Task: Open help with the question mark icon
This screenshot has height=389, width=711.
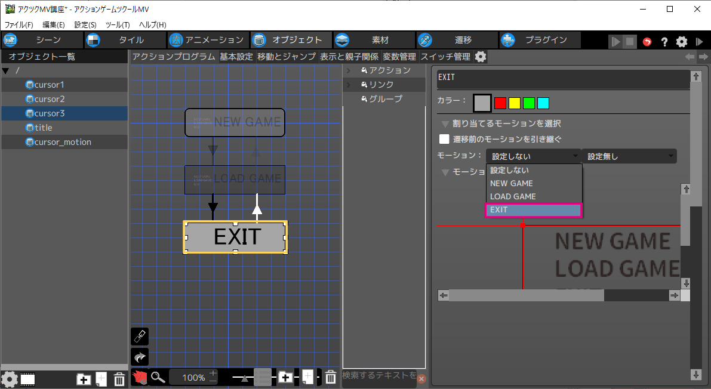Action: click(x=664, y=41)
